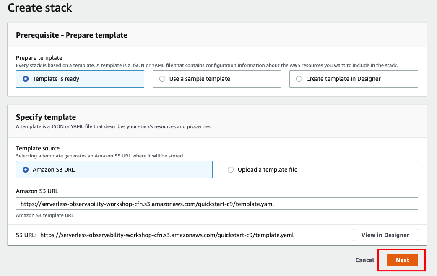Select Upload a template file option
Screen dimensions: 437x276
coord(320,170)
